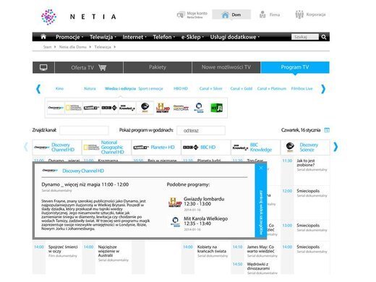Screen dimensions: 376x282
Task: Close the program details popup
Action: (261, 168)
